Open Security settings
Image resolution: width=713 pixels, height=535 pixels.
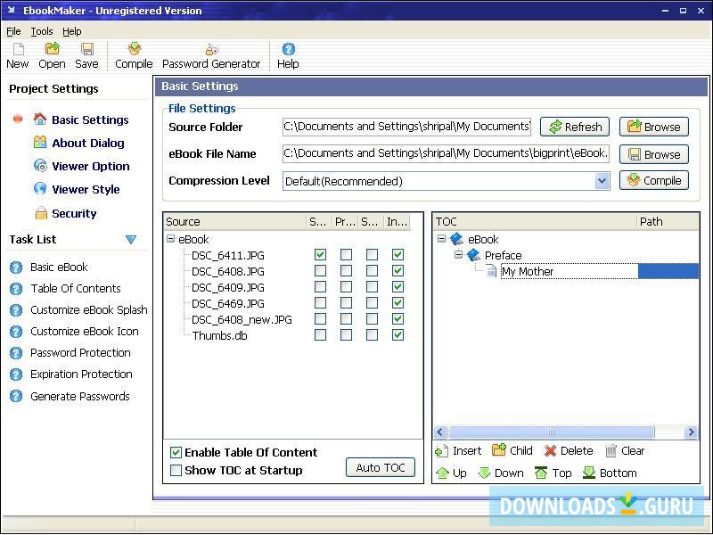[x=74, y=213]
